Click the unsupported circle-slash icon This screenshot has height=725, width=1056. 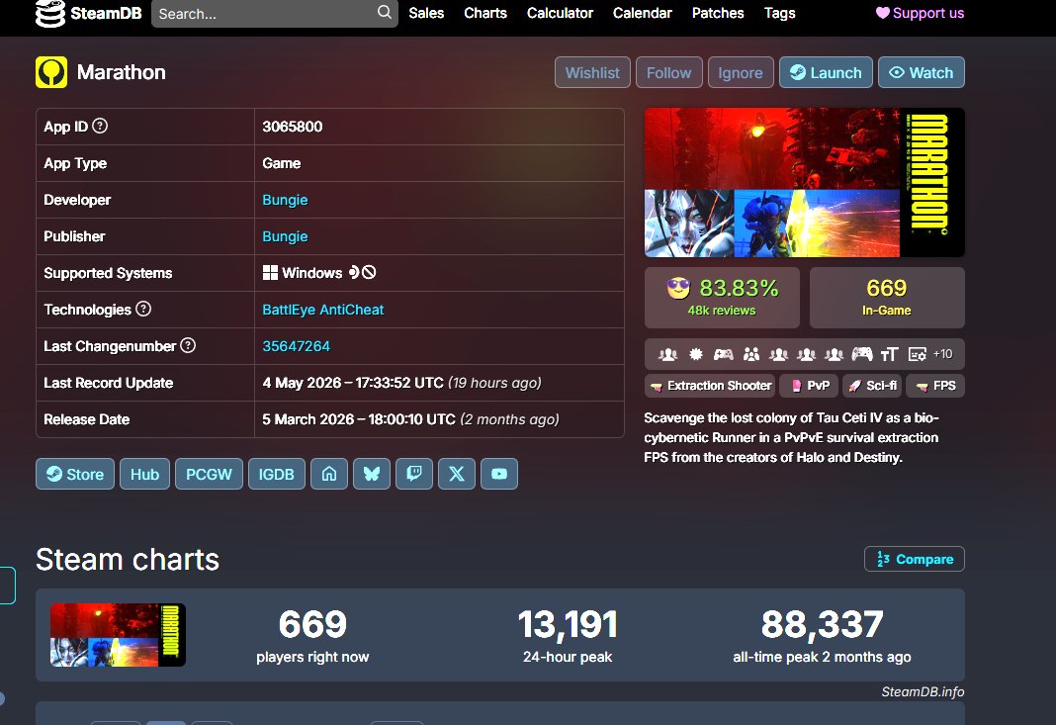pyautogui.click(x=369, y=273)
